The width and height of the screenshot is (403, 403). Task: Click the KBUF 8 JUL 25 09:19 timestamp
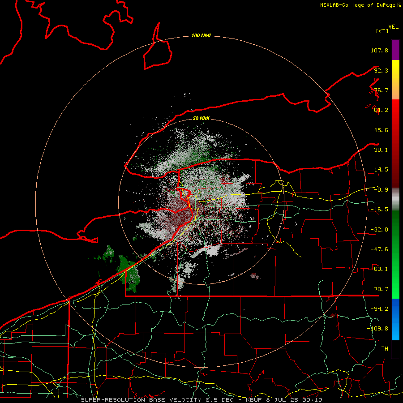284,400
